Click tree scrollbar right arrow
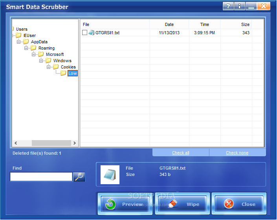Image resolution: width=277 pixels, height=220 pixels. (x=74, y=143)
